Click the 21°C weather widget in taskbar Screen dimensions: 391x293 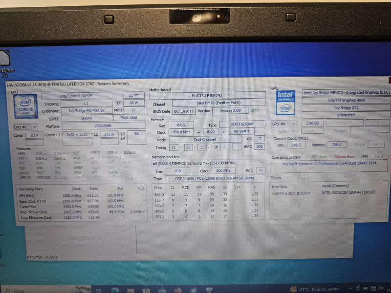click(x=315, y=289)
